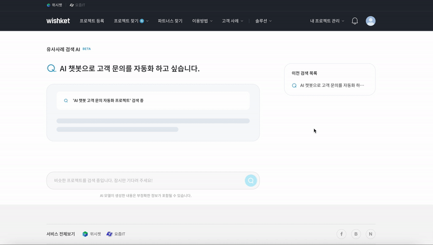Screen dimensions: 433x245
Task: Expand the 고객 사례 dropdown menu
Action: click(232, 21)
